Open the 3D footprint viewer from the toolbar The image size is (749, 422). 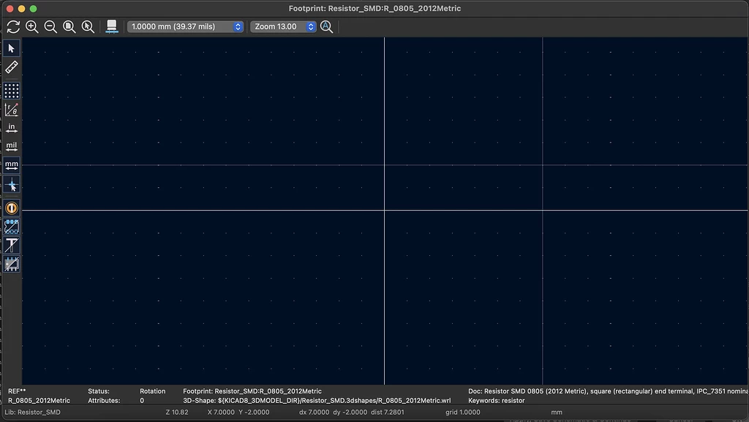click(111, 26)
